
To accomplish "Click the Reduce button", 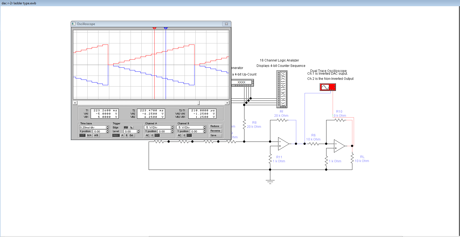I will (x=216, y=126).
